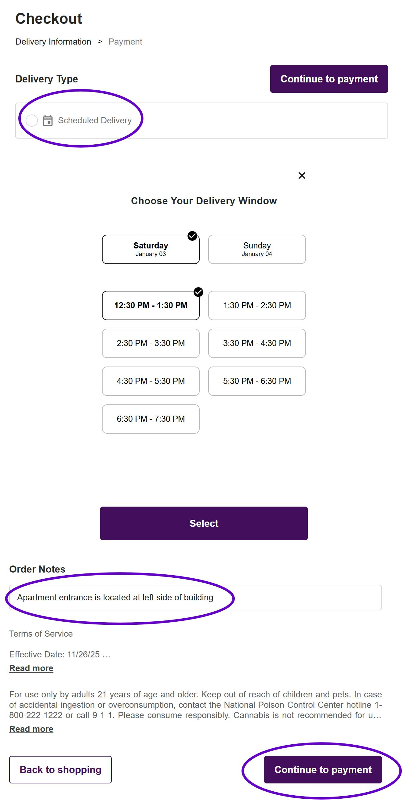Pick the 12:30 PM - 1:30 PM slot

151,305
